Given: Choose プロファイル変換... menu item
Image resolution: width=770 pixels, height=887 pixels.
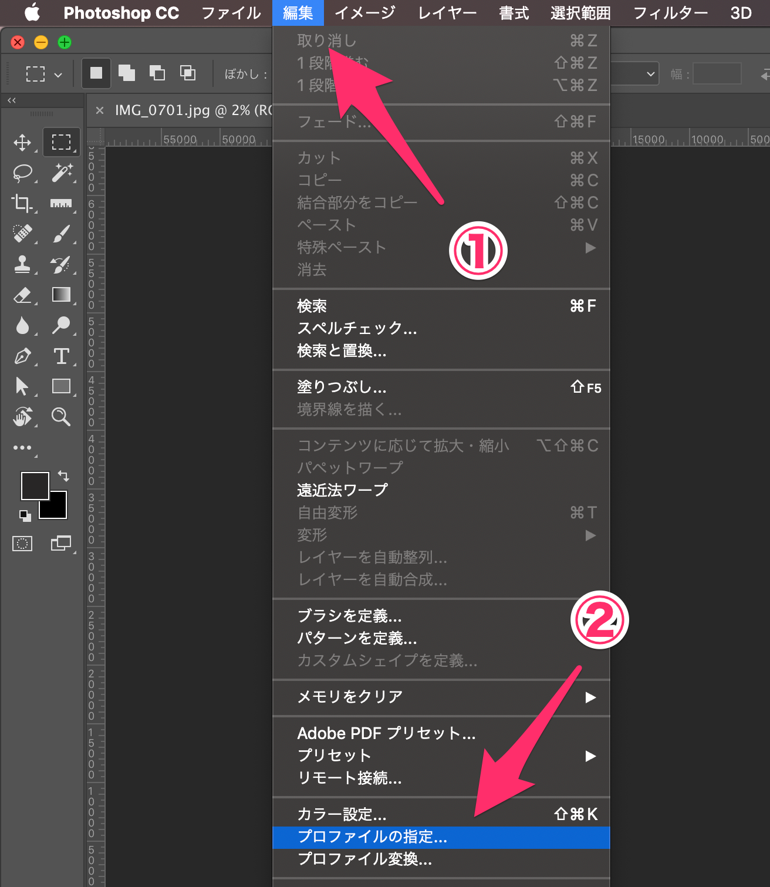Looking at the screenshot, I should [x=441, y=859].
